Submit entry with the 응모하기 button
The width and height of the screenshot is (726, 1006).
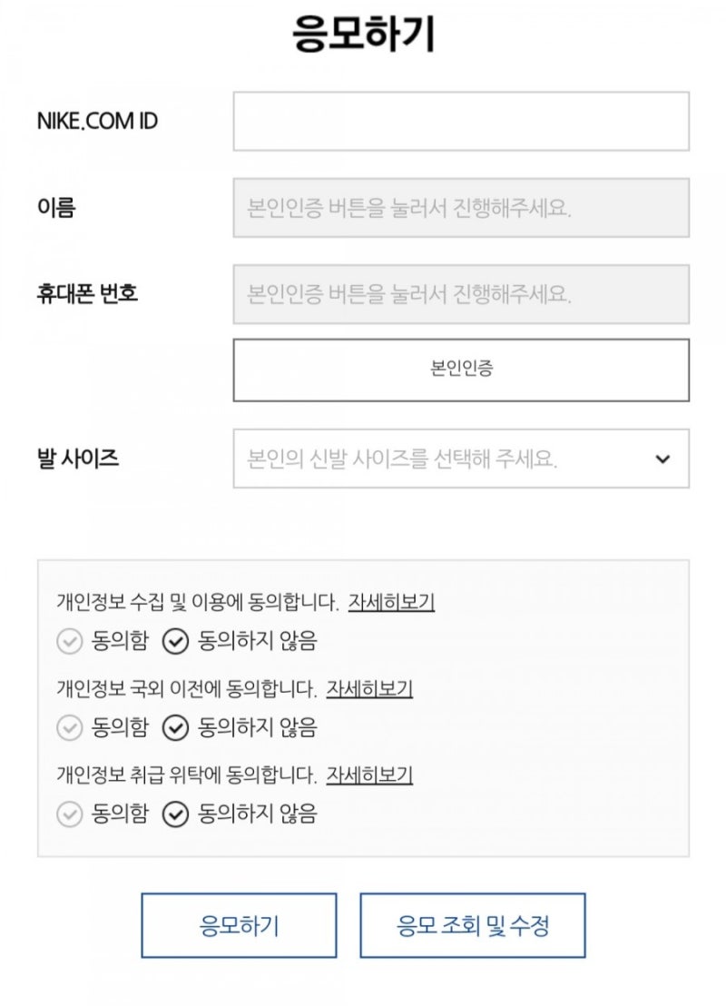[239, 925]
